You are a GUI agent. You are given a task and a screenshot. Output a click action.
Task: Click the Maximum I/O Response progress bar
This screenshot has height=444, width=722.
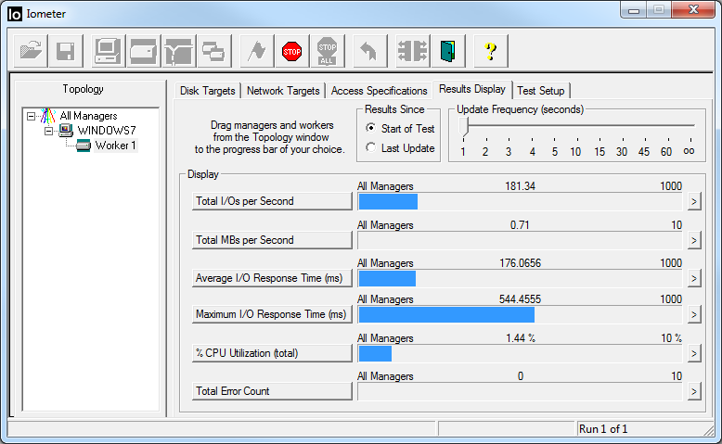(520, 315)
